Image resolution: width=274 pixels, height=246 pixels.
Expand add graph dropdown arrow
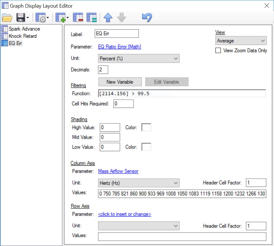coord(68,18)
